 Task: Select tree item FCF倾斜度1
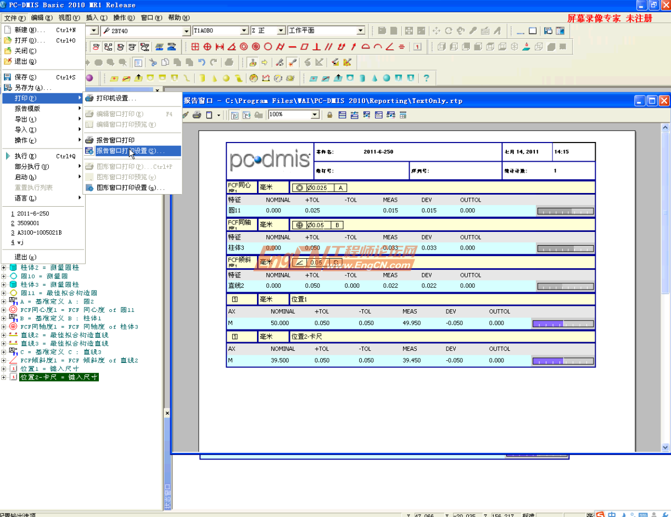(x=79, y=360)
